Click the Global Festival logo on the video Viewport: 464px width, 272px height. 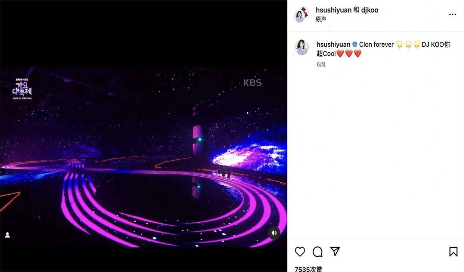pyautogui.click(x=22, y=89)
